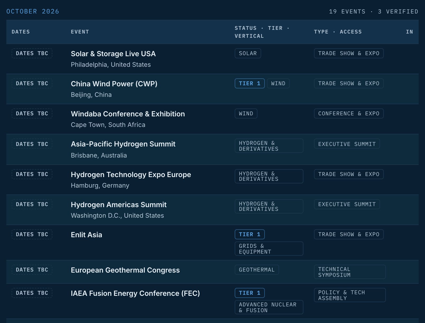425x323 pixels.
Task: Select the GRIDS & EQUIPMENT tag
Action: 269,249
